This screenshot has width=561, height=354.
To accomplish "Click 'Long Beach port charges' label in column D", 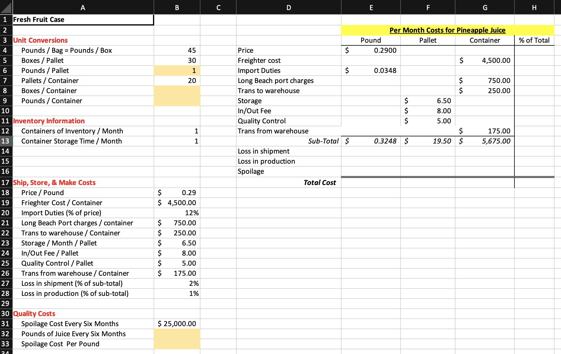I will click(276, 81).
